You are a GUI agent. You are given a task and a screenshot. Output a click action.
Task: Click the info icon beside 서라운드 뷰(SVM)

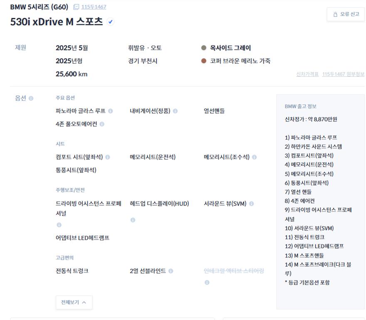point(252,203)
